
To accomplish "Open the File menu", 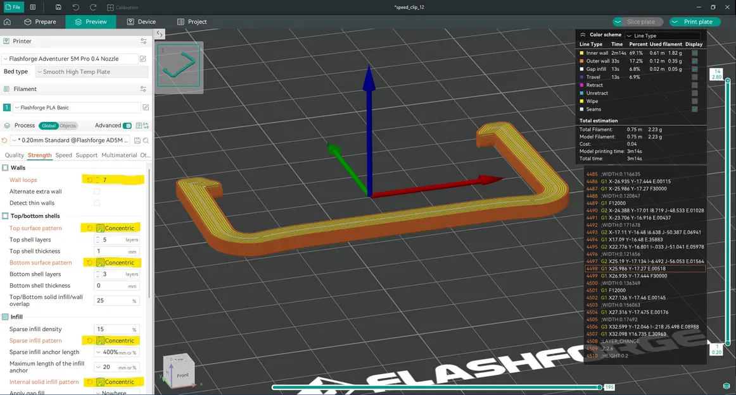I will [13, 7].
